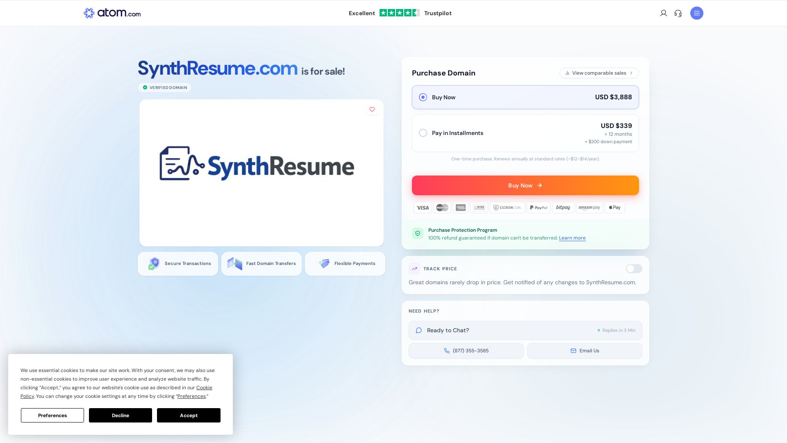Click the American Express payment icon
787x443 pixels.
point(461,208)
